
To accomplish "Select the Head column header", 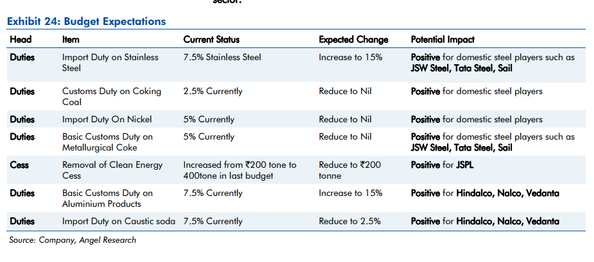I will coord(21,40).
